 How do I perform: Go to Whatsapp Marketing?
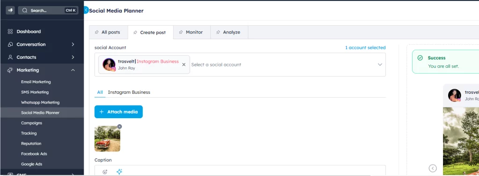click(40, 103)
